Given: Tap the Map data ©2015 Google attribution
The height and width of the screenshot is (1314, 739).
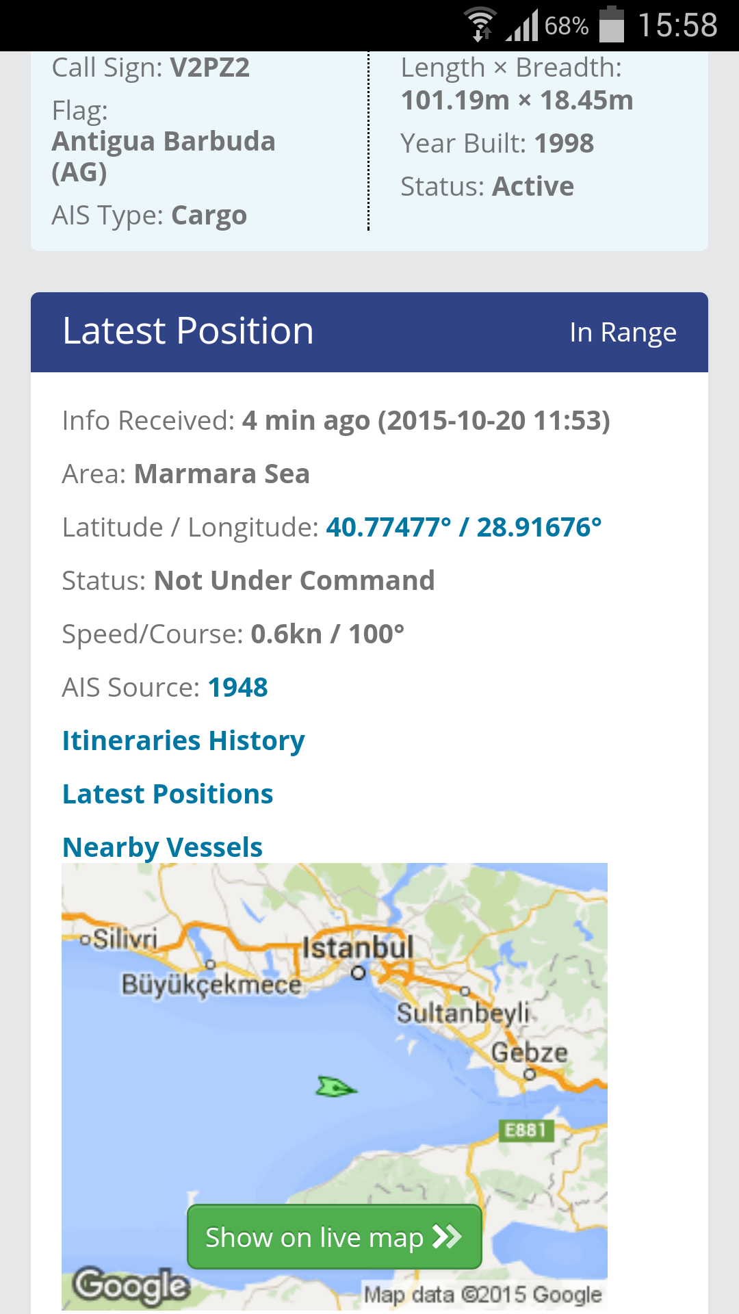Looking at the screenshot, I should (x=482, y=1294).
